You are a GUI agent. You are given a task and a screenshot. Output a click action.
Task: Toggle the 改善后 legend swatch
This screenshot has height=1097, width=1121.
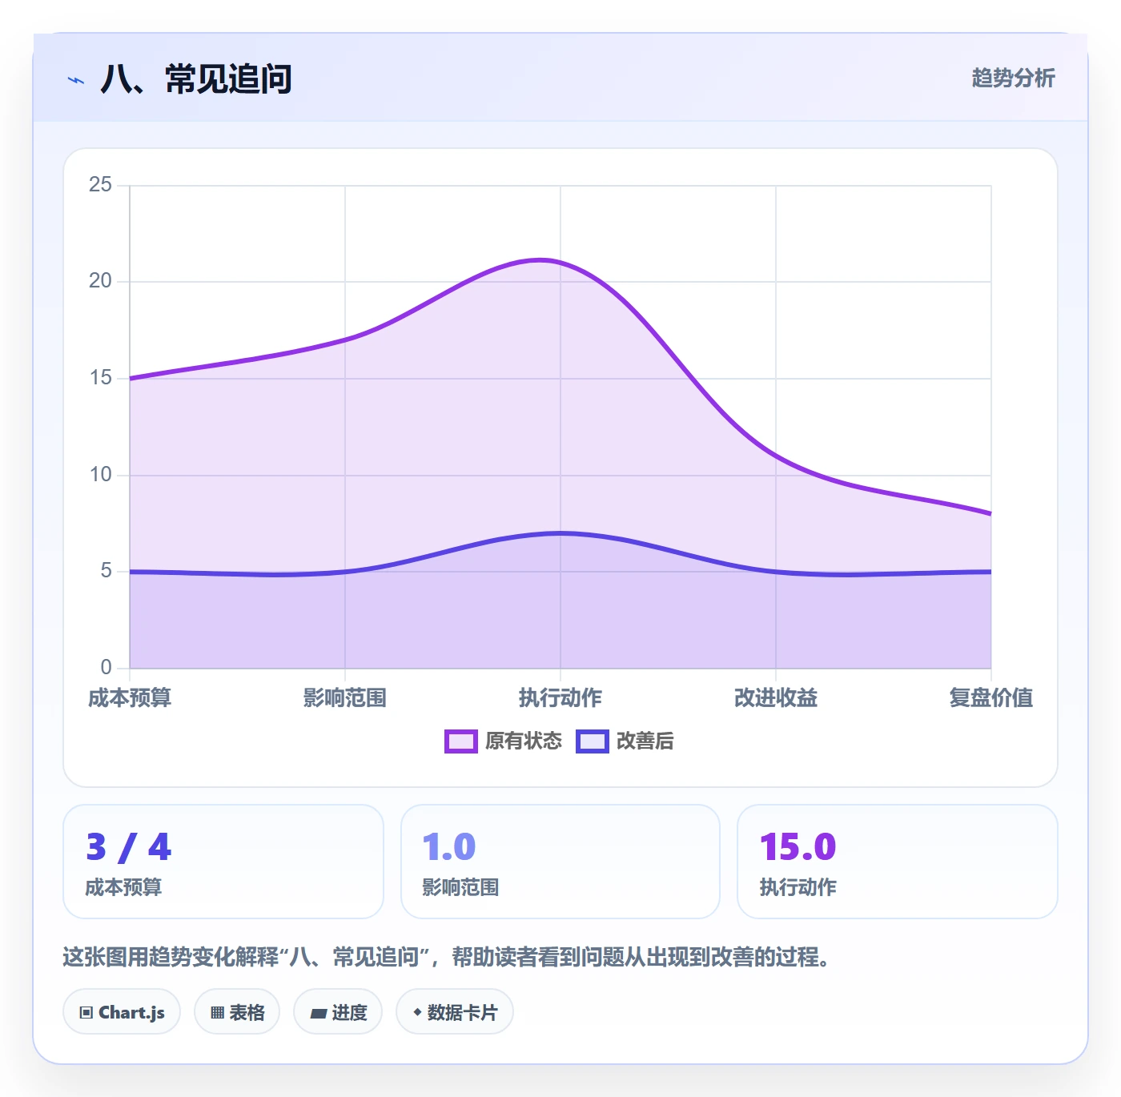coord(593,741)
